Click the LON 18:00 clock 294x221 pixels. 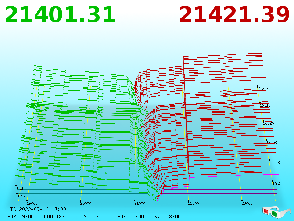[57, 217]
